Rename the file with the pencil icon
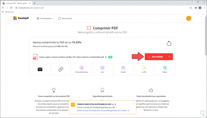The width and height of the screenshot is (207, 118). pos(106,57)
